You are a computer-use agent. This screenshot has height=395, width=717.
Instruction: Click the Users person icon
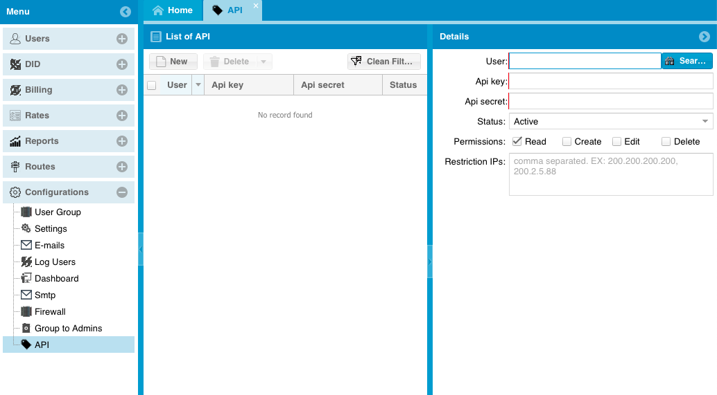(x=15, y=39)
